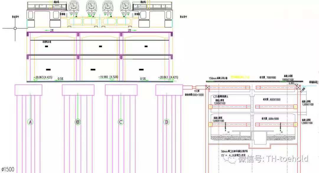The height and width of the screenshot is (173, 319).
Task: Select the grid axis marker B
Action: click(x=78, y=122)
